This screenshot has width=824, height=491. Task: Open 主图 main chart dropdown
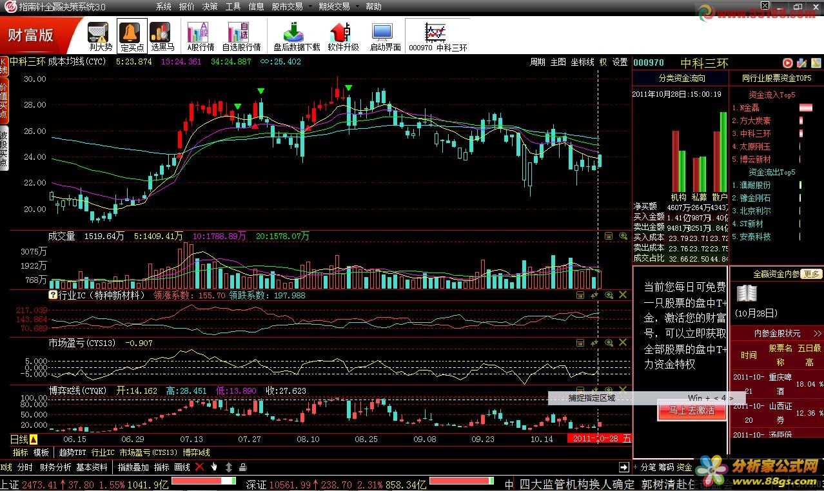pyautogui.click(x=558, y=62)
